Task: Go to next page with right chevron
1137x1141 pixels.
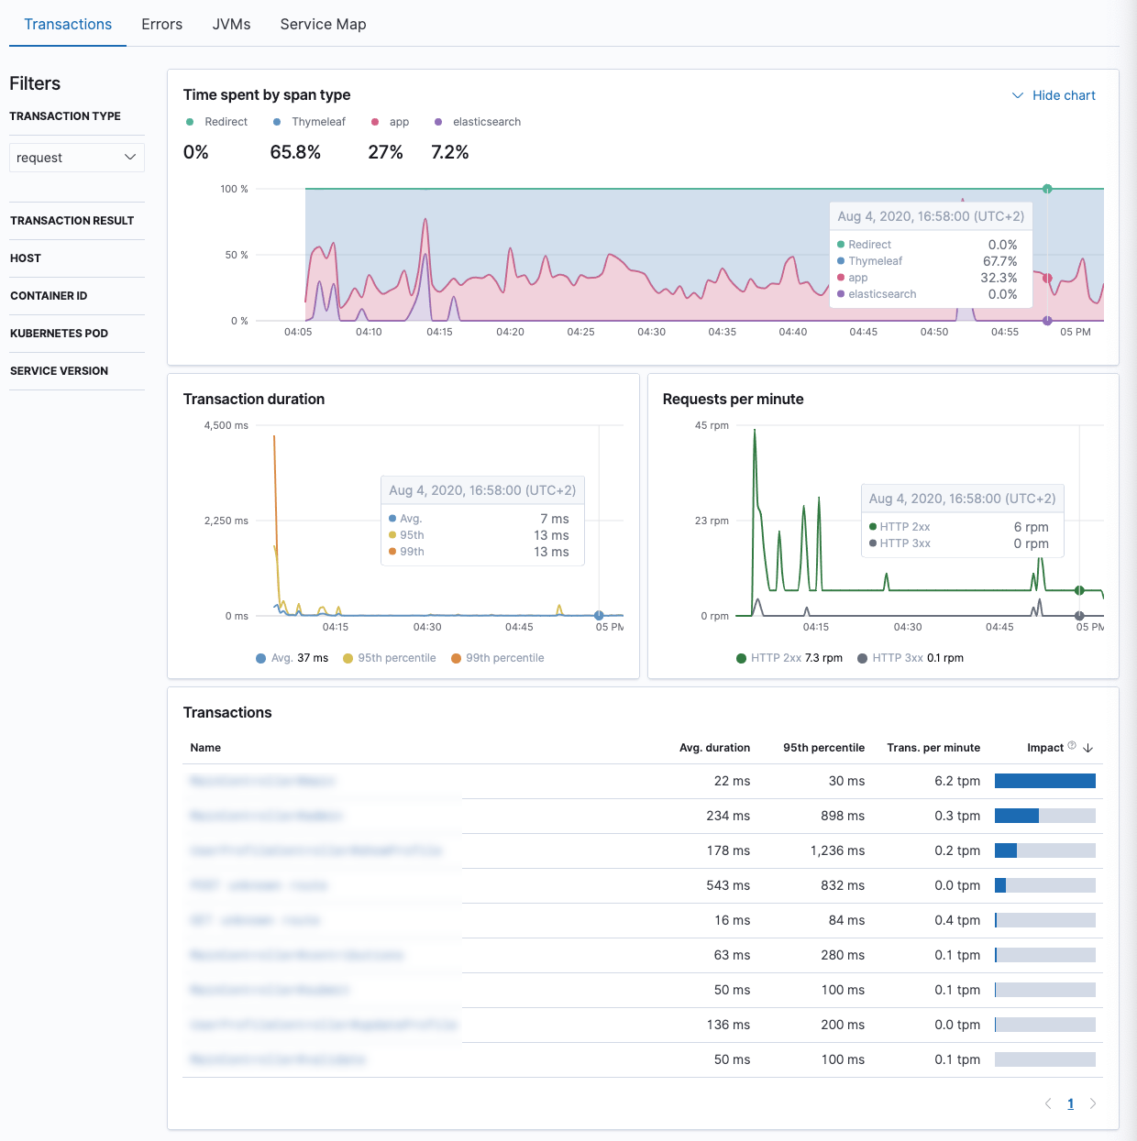Action: pos(1093,1103)
